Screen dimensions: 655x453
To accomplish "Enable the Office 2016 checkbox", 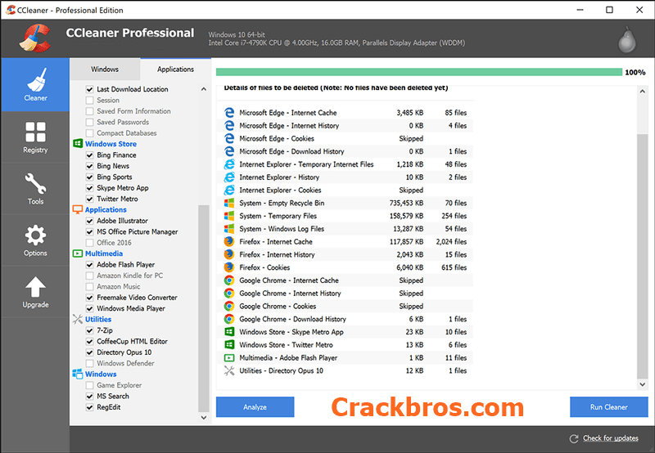I will click(89, 243).
